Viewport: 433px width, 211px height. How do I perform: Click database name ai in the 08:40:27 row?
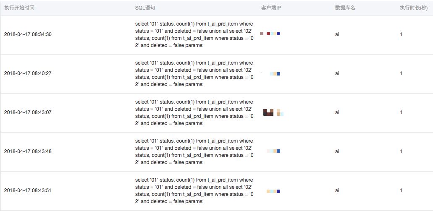tap(337, 73)
